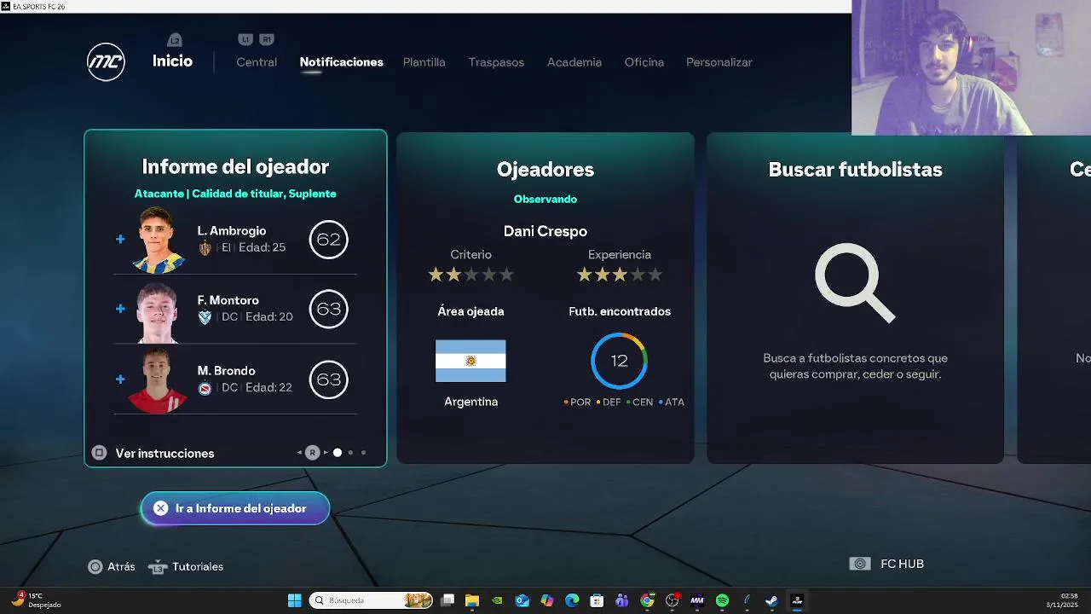Image resolution: width=1091 pixels, height=614 pixels.
Task: Click the streamer webcam overlay
Action: click(x=971, y=67)
